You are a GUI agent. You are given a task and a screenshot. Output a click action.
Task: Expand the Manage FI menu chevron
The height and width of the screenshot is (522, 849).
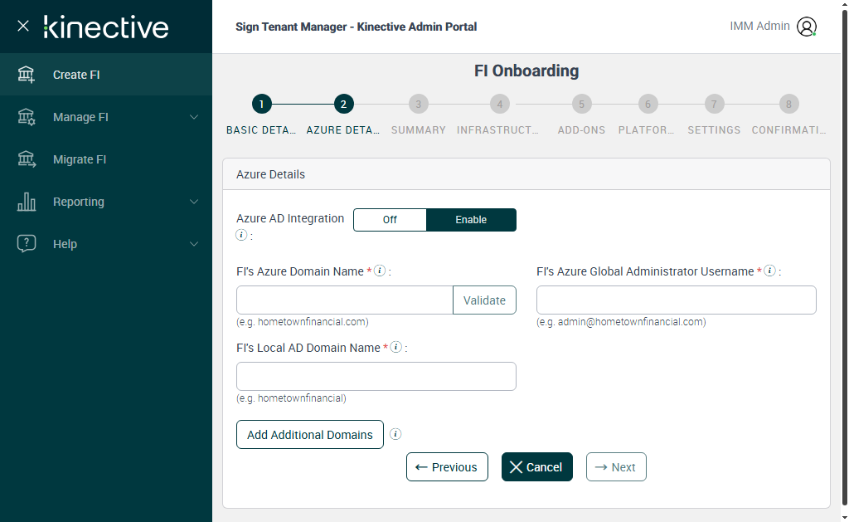(194, 117)
